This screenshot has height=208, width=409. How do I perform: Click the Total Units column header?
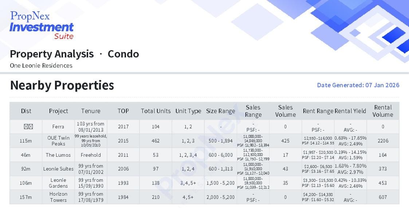(156, 111)
